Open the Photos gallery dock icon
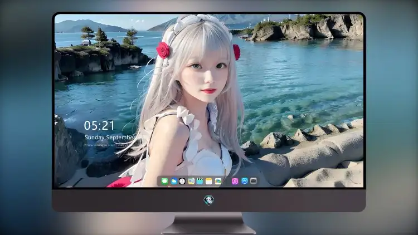Image resolution: width=418 pixels, height=235 pixels. click(218, 181)
